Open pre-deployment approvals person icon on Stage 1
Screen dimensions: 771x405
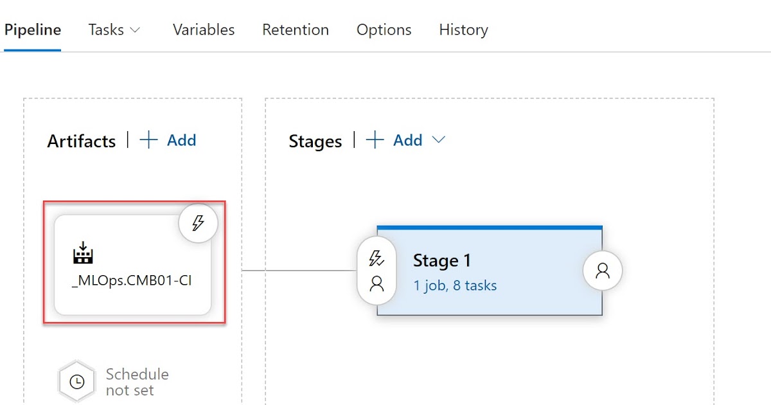376,283
